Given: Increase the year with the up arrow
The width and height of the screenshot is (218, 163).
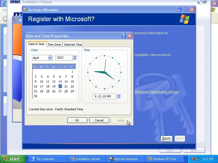Looking at the screenshot, I should click(x=75, y=57).
